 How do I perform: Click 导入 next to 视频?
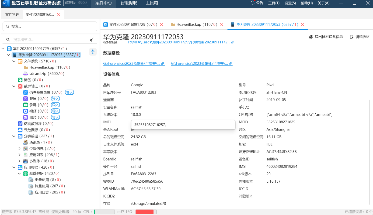55,111
